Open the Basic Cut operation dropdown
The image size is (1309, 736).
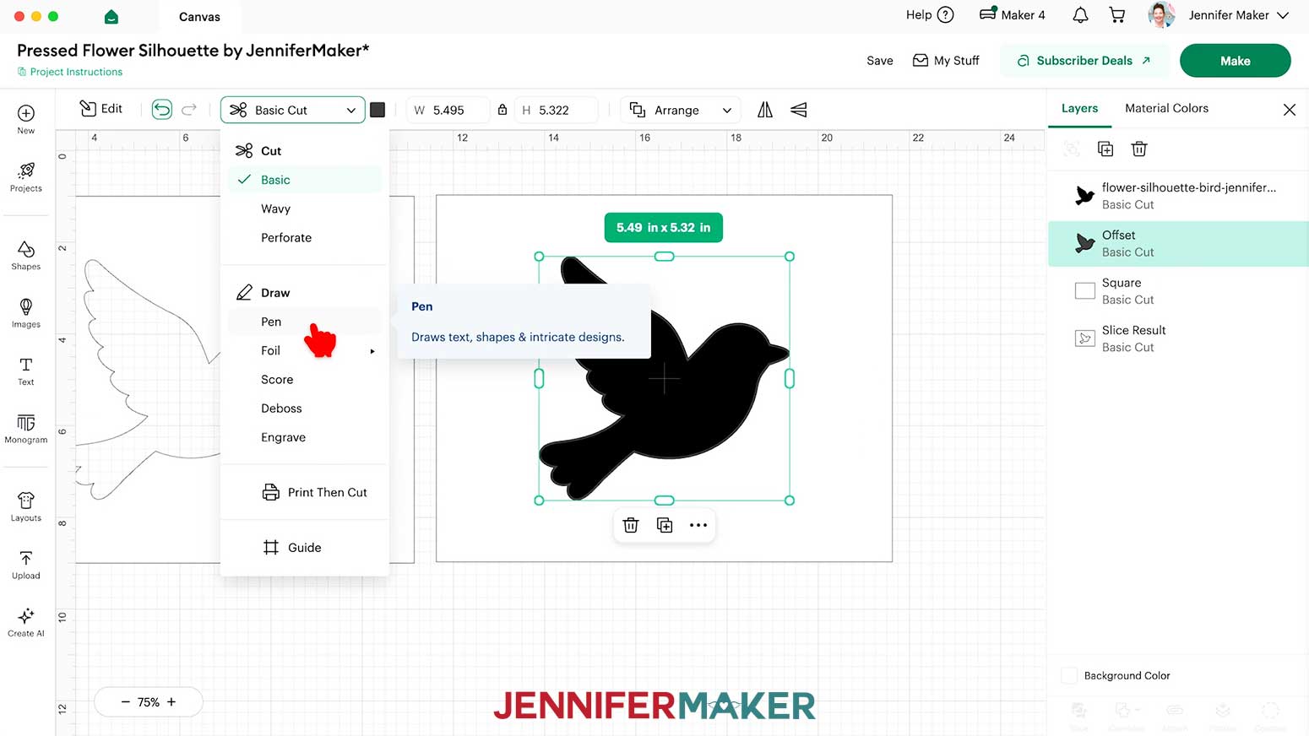point(293,110)
